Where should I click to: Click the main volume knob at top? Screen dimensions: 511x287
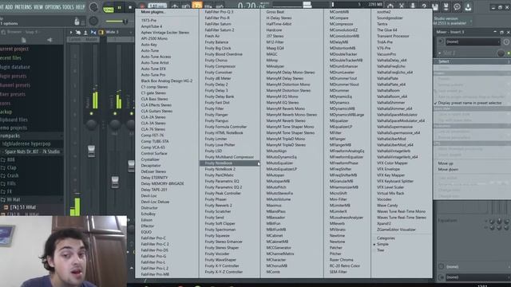coord(93,7)
